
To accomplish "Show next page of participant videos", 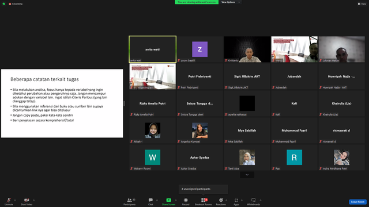I will tap(247, 175).
